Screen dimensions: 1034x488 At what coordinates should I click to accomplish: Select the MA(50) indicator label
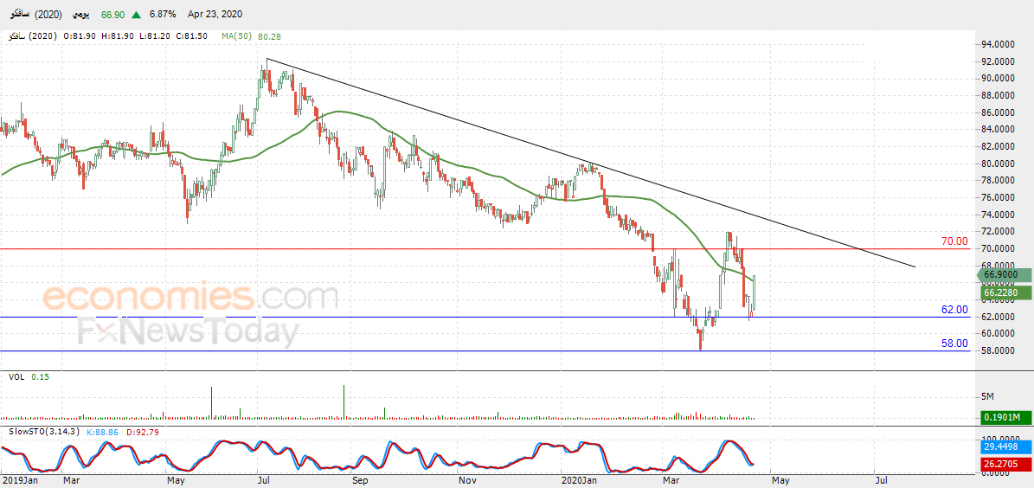tap(237, 37)
